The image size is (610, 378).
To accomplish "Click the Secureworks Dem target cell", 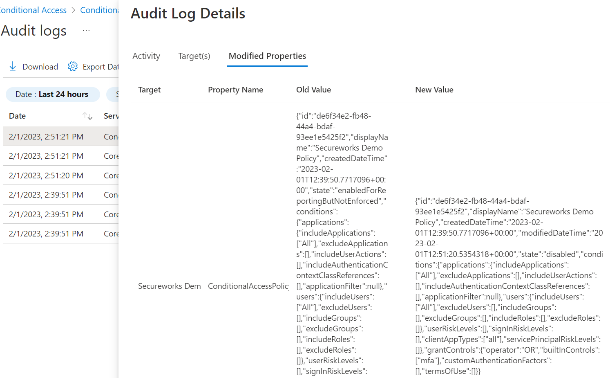I will pyautogui.click(x=169, y=286).
